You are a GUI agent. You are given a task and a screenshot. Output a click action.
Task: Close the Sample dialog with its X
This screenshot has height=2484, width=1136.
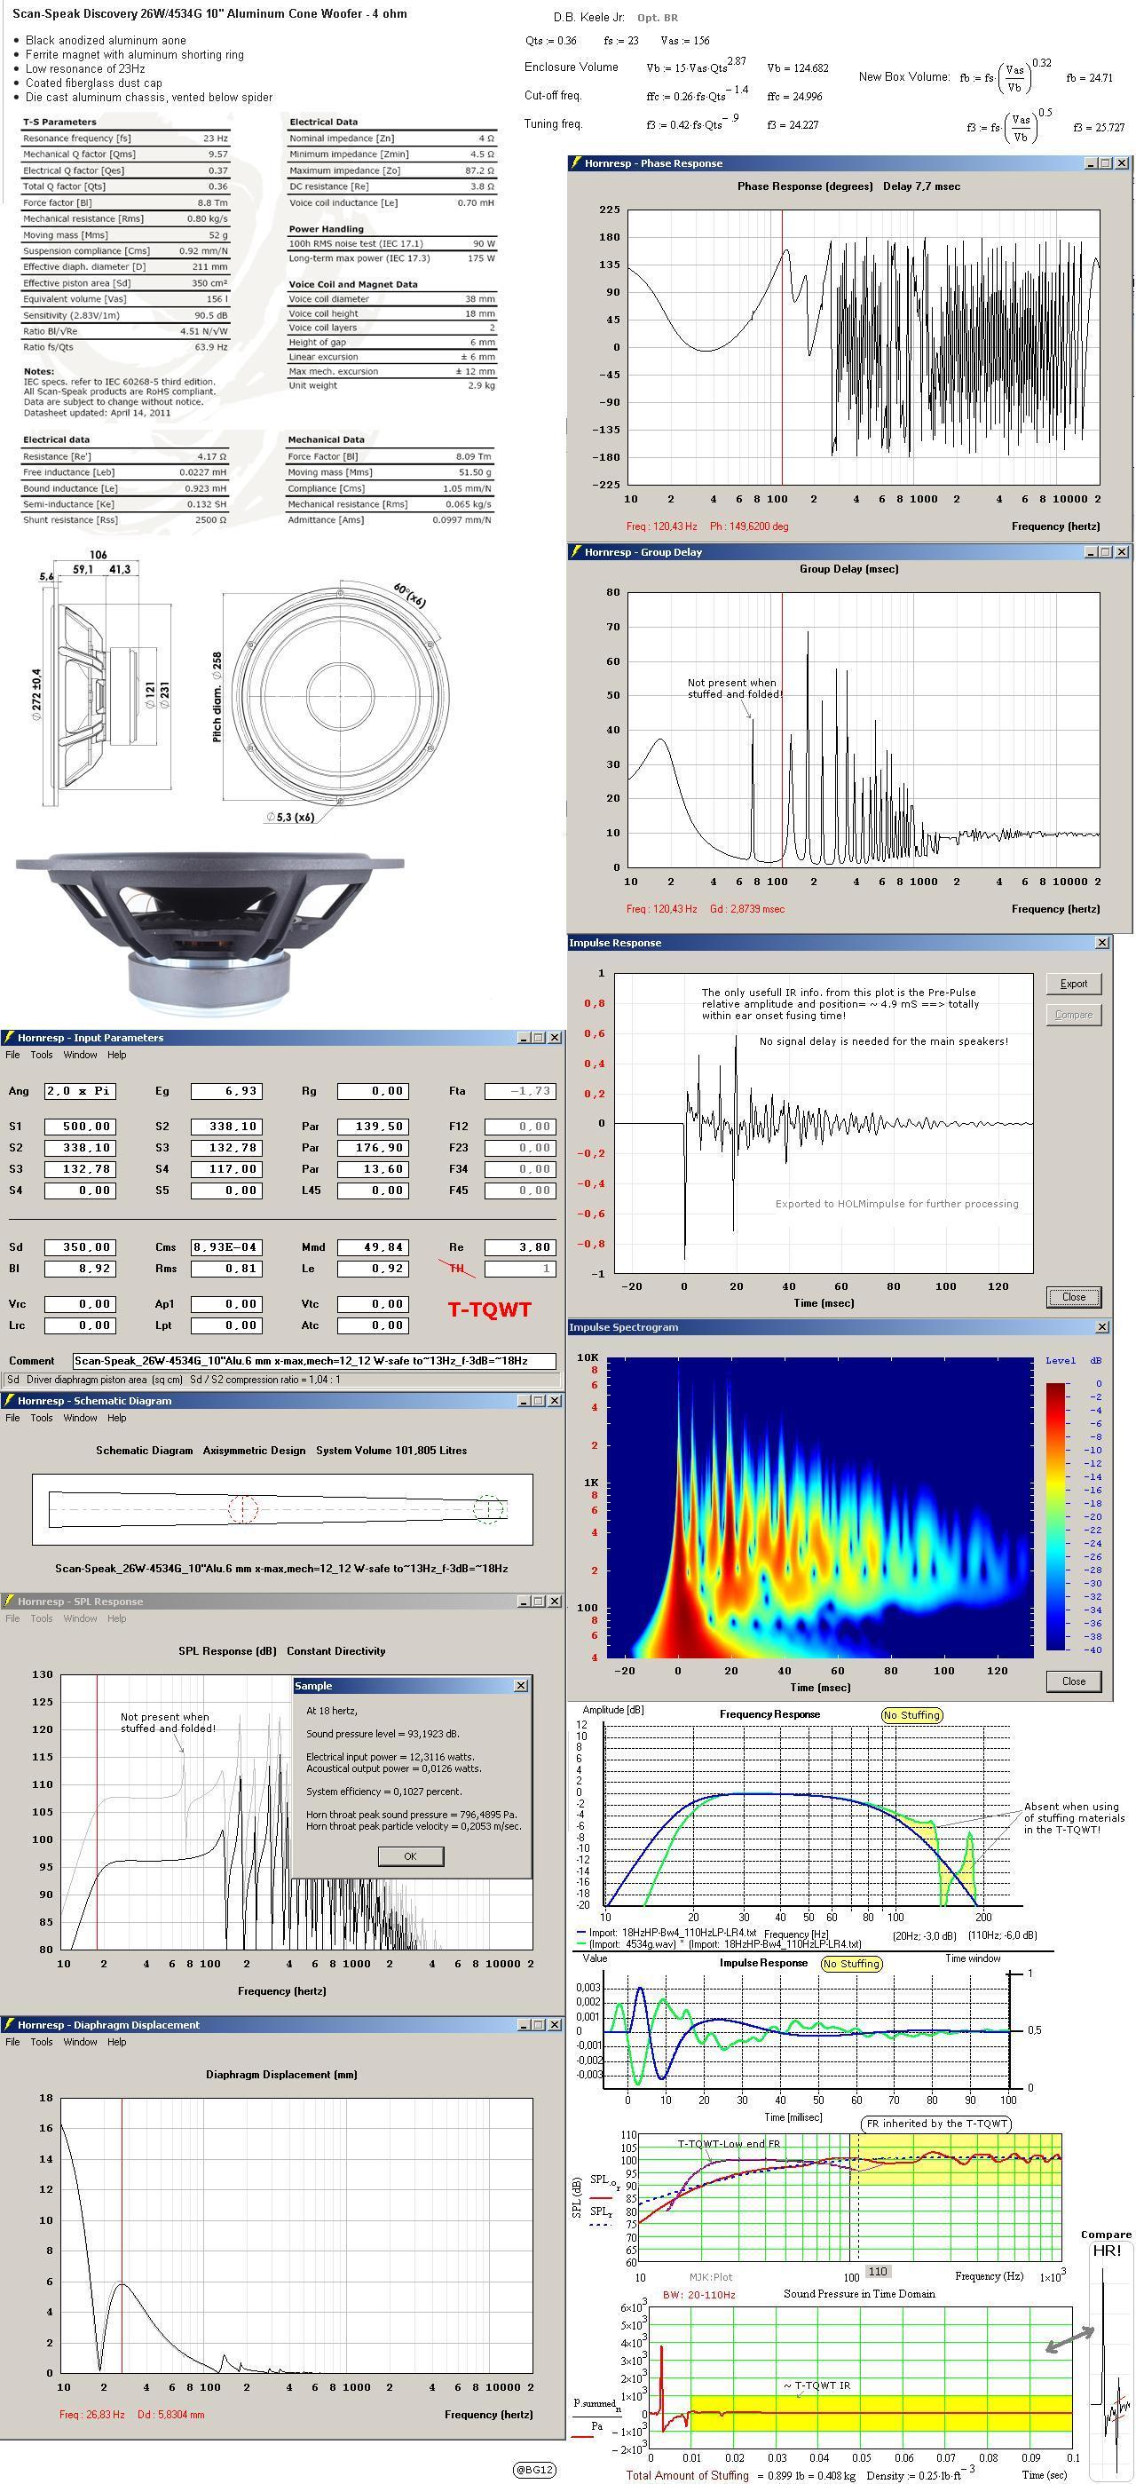point(521,1686)
